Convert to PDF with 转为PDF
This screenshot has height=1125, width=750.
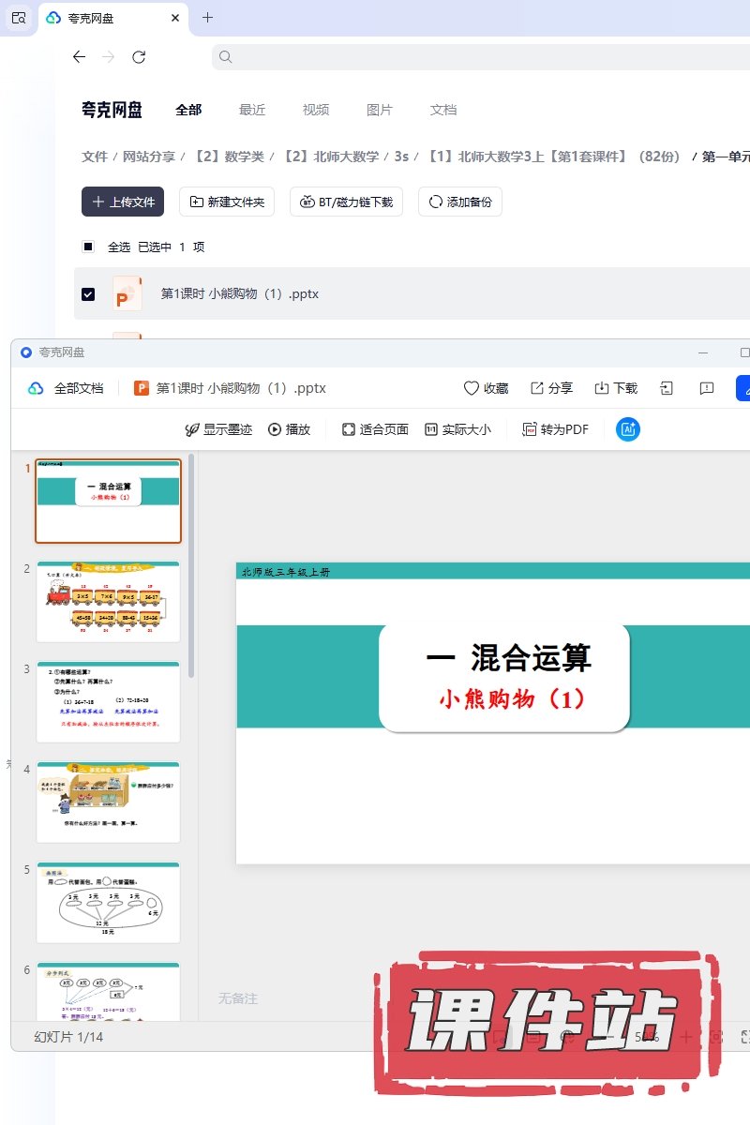coord(556,429)
